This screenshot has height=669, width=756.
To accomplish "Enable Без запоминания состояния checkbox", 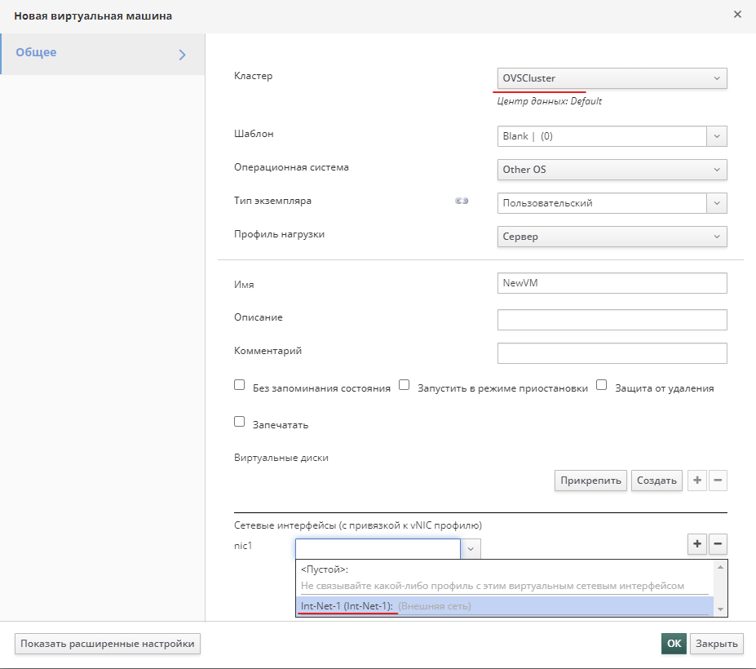I will (239, 385).
